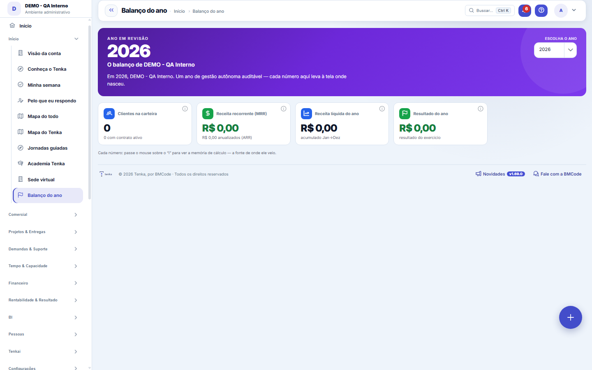Open Pelo que eu respondo item

pos(48,101)
